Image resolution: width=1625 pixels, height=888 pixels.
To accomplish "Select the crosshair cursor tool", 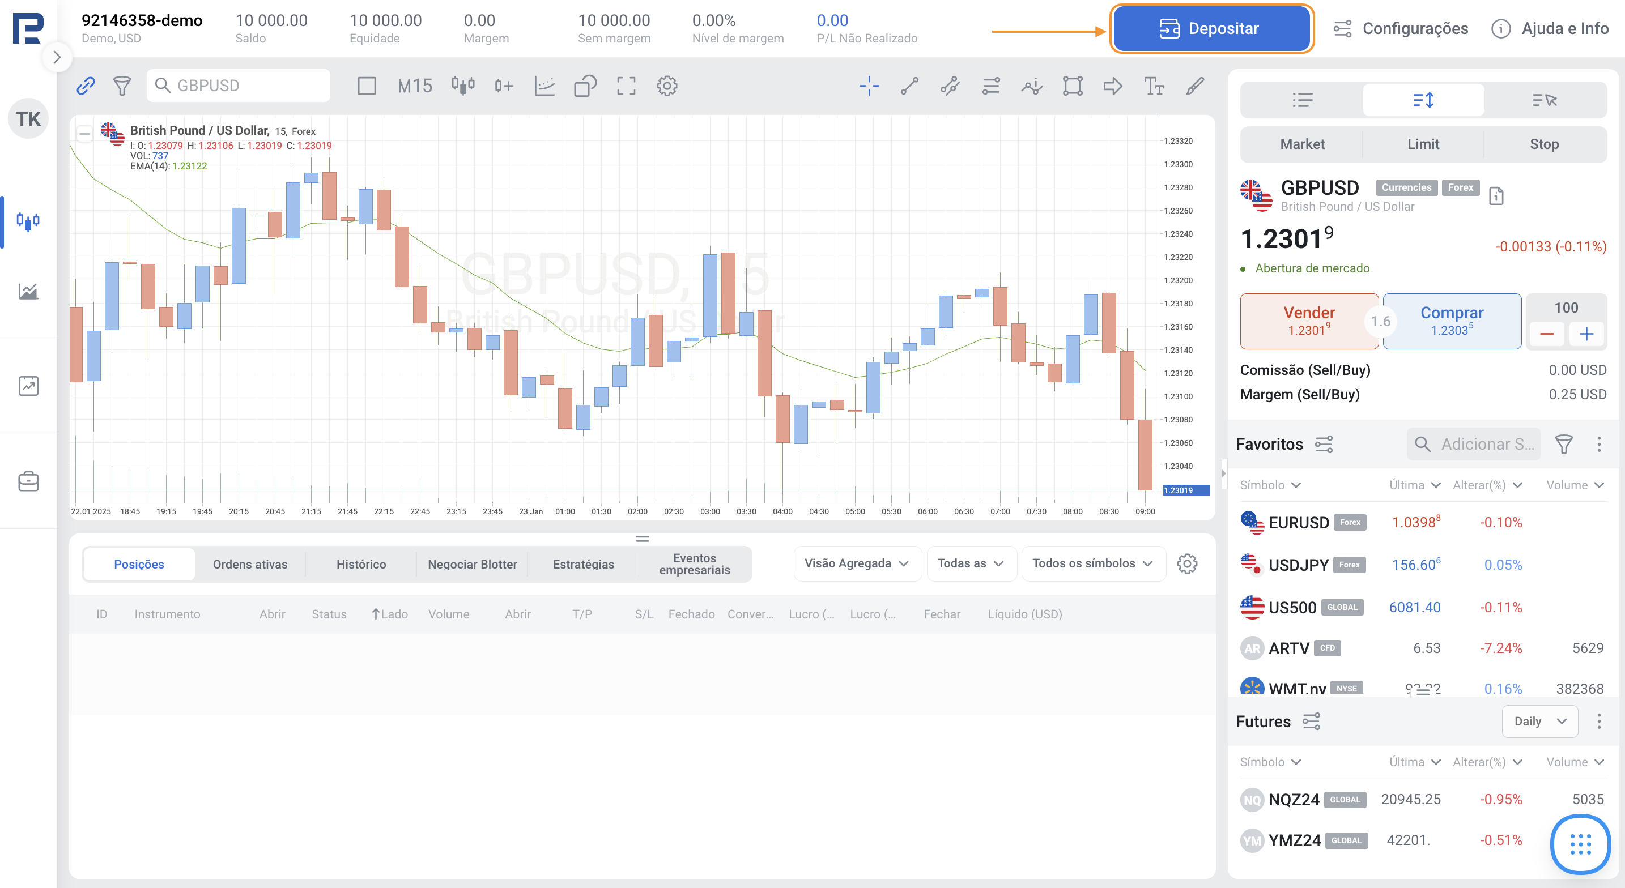I will click(869, 86).
